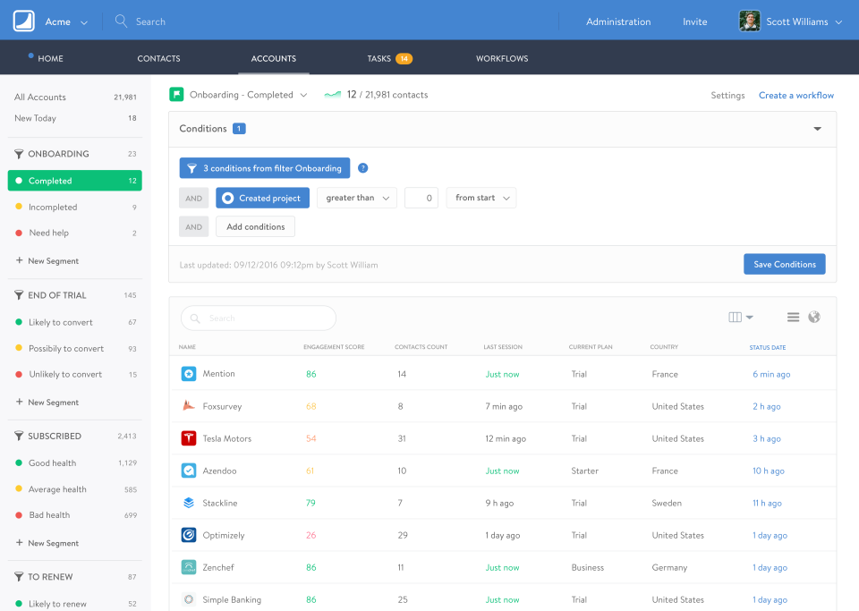Expand the Onboarding - Completed segment dropdown
Viewport: 859px width, 611px height.
(303, 95)
